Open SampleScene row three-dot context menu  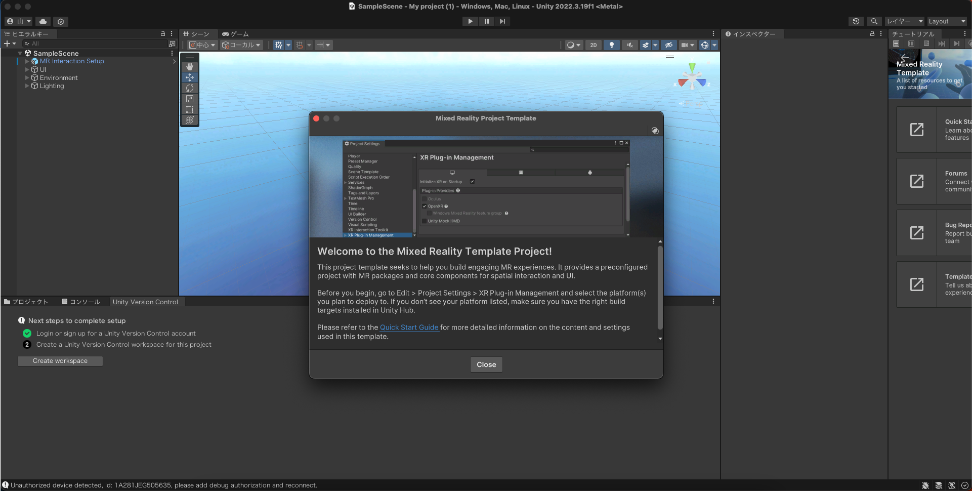click(x=172, y=53)
